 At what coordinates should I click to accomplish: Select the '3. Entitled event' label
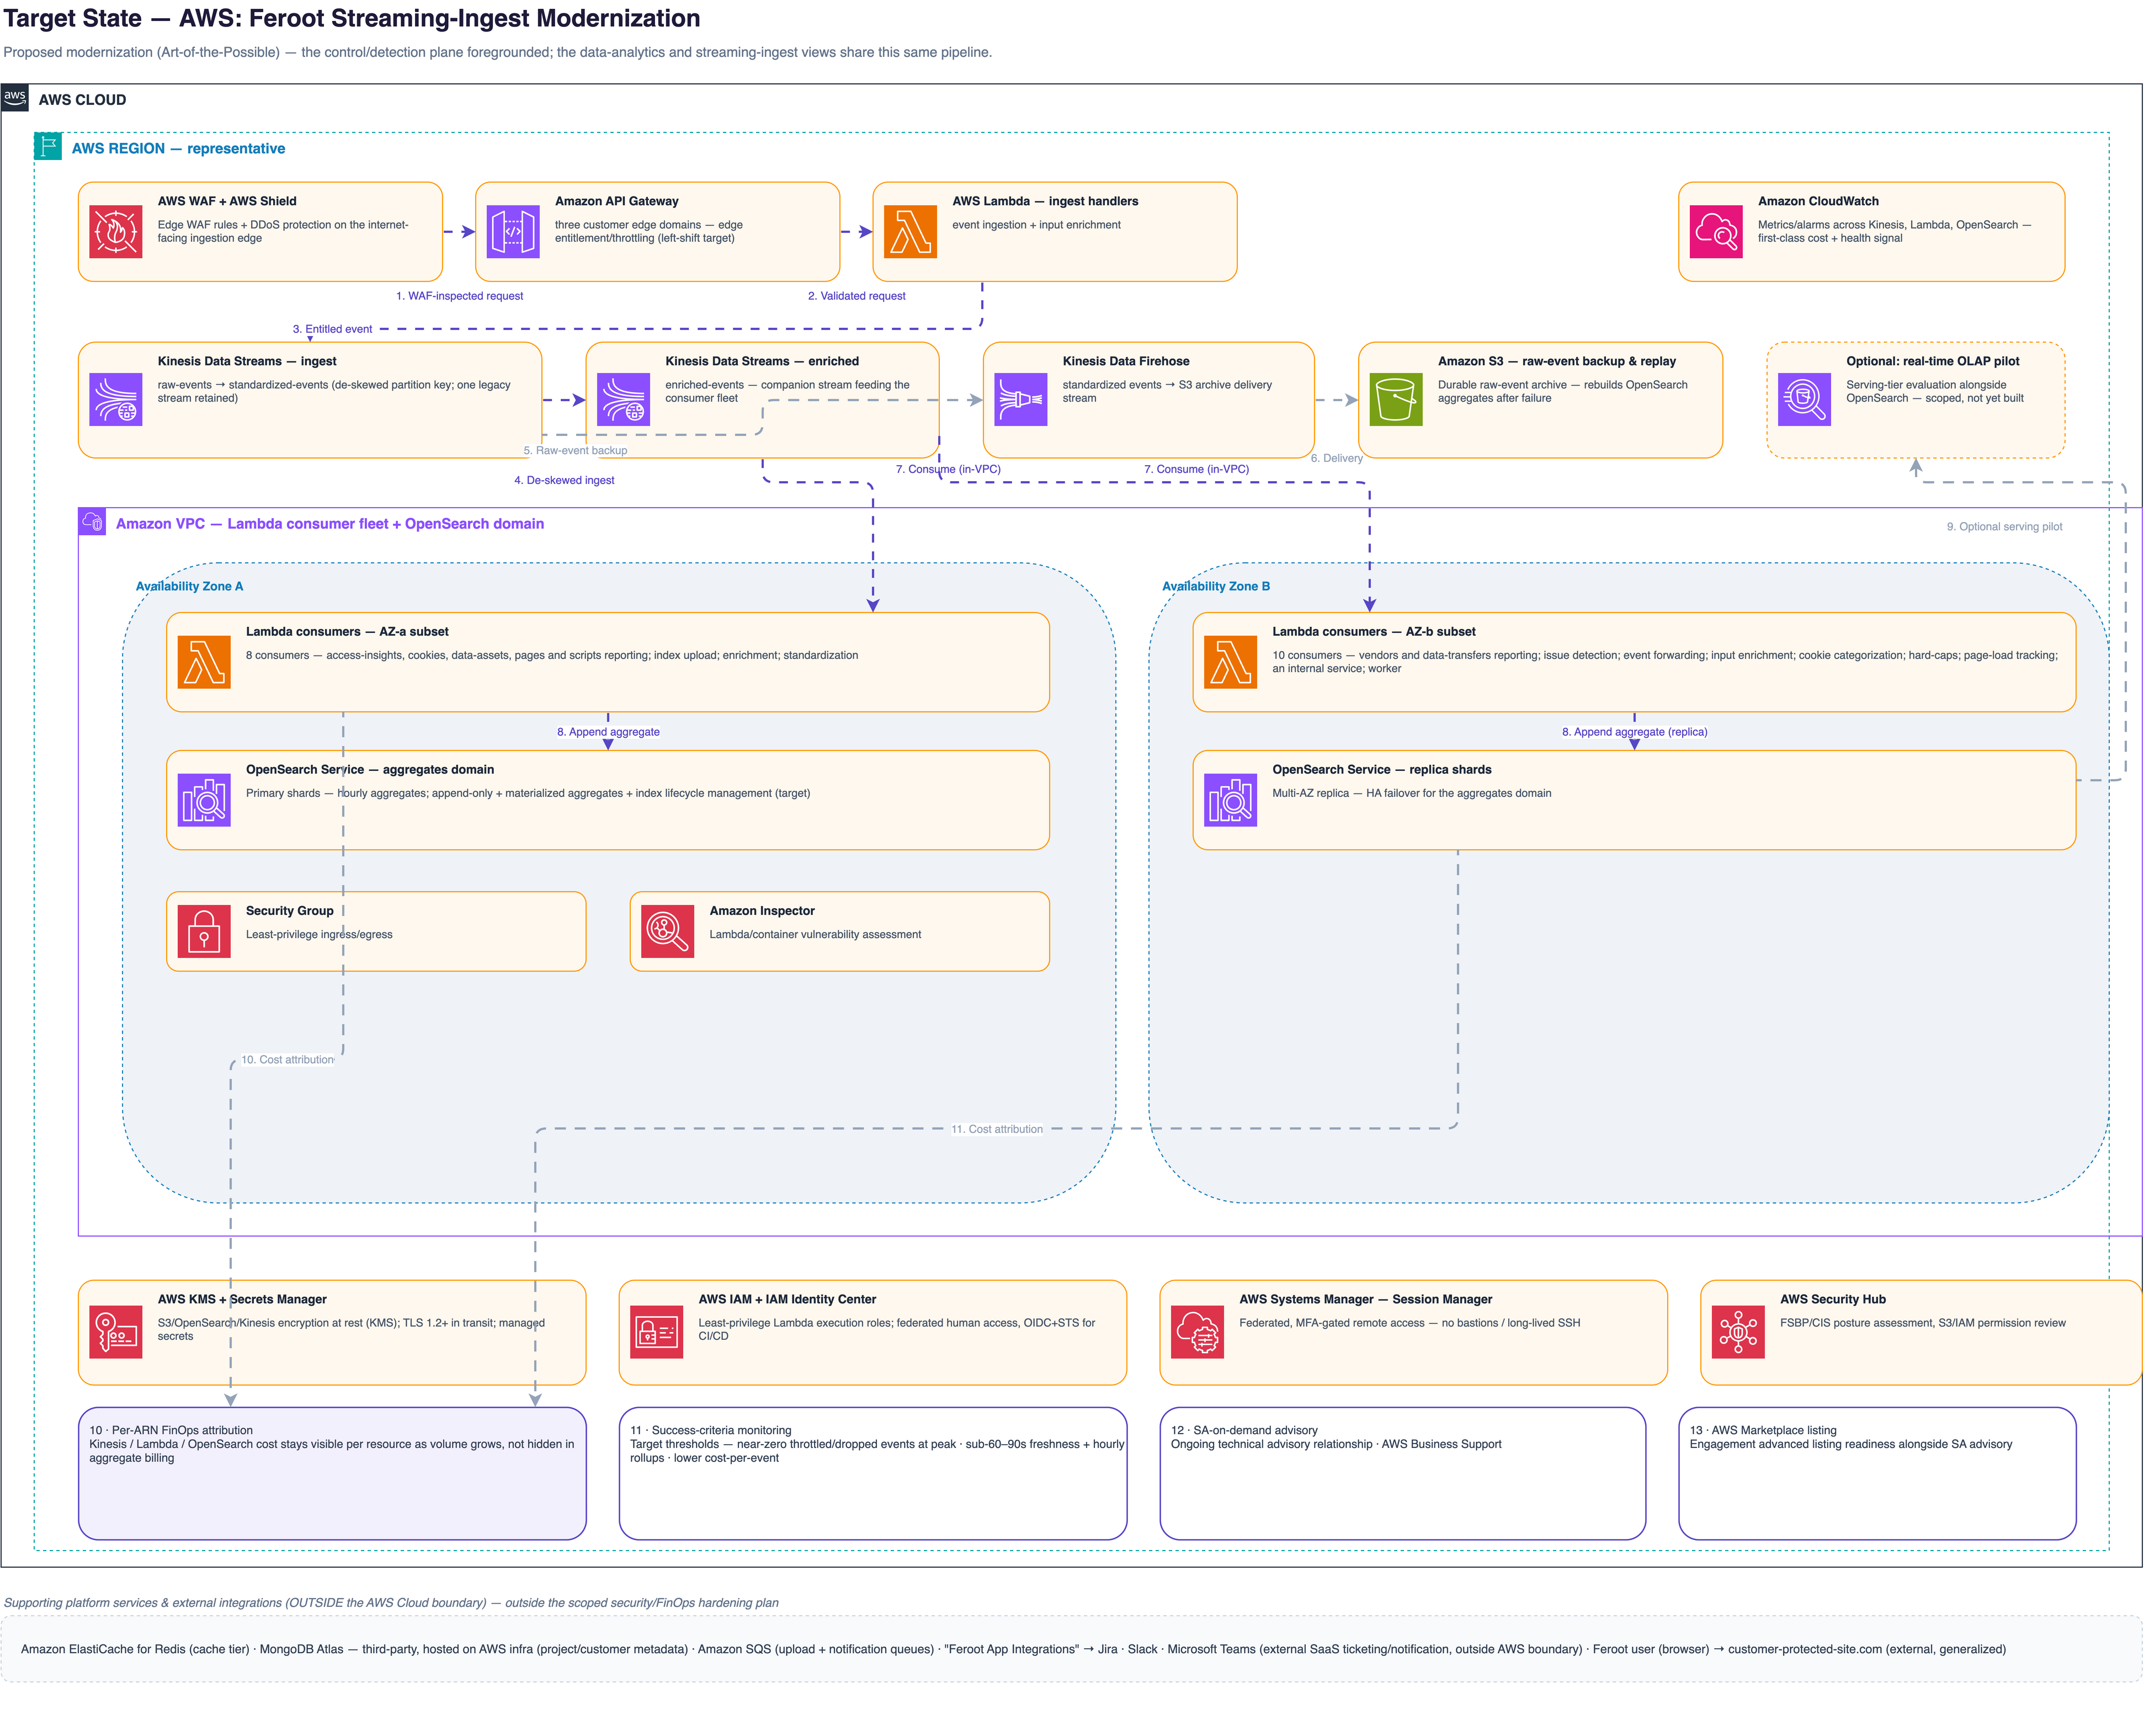(x=332, y=329)
